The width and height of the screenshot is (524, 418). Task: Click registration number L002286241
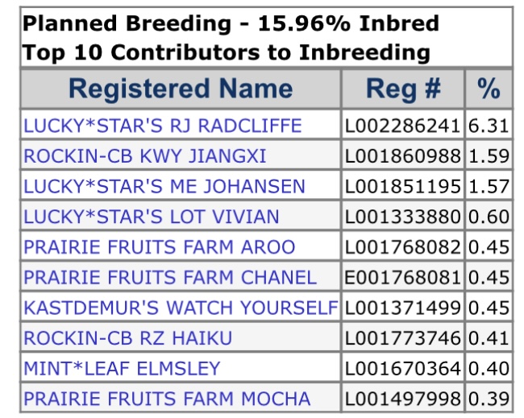click(x=403, y=126)
